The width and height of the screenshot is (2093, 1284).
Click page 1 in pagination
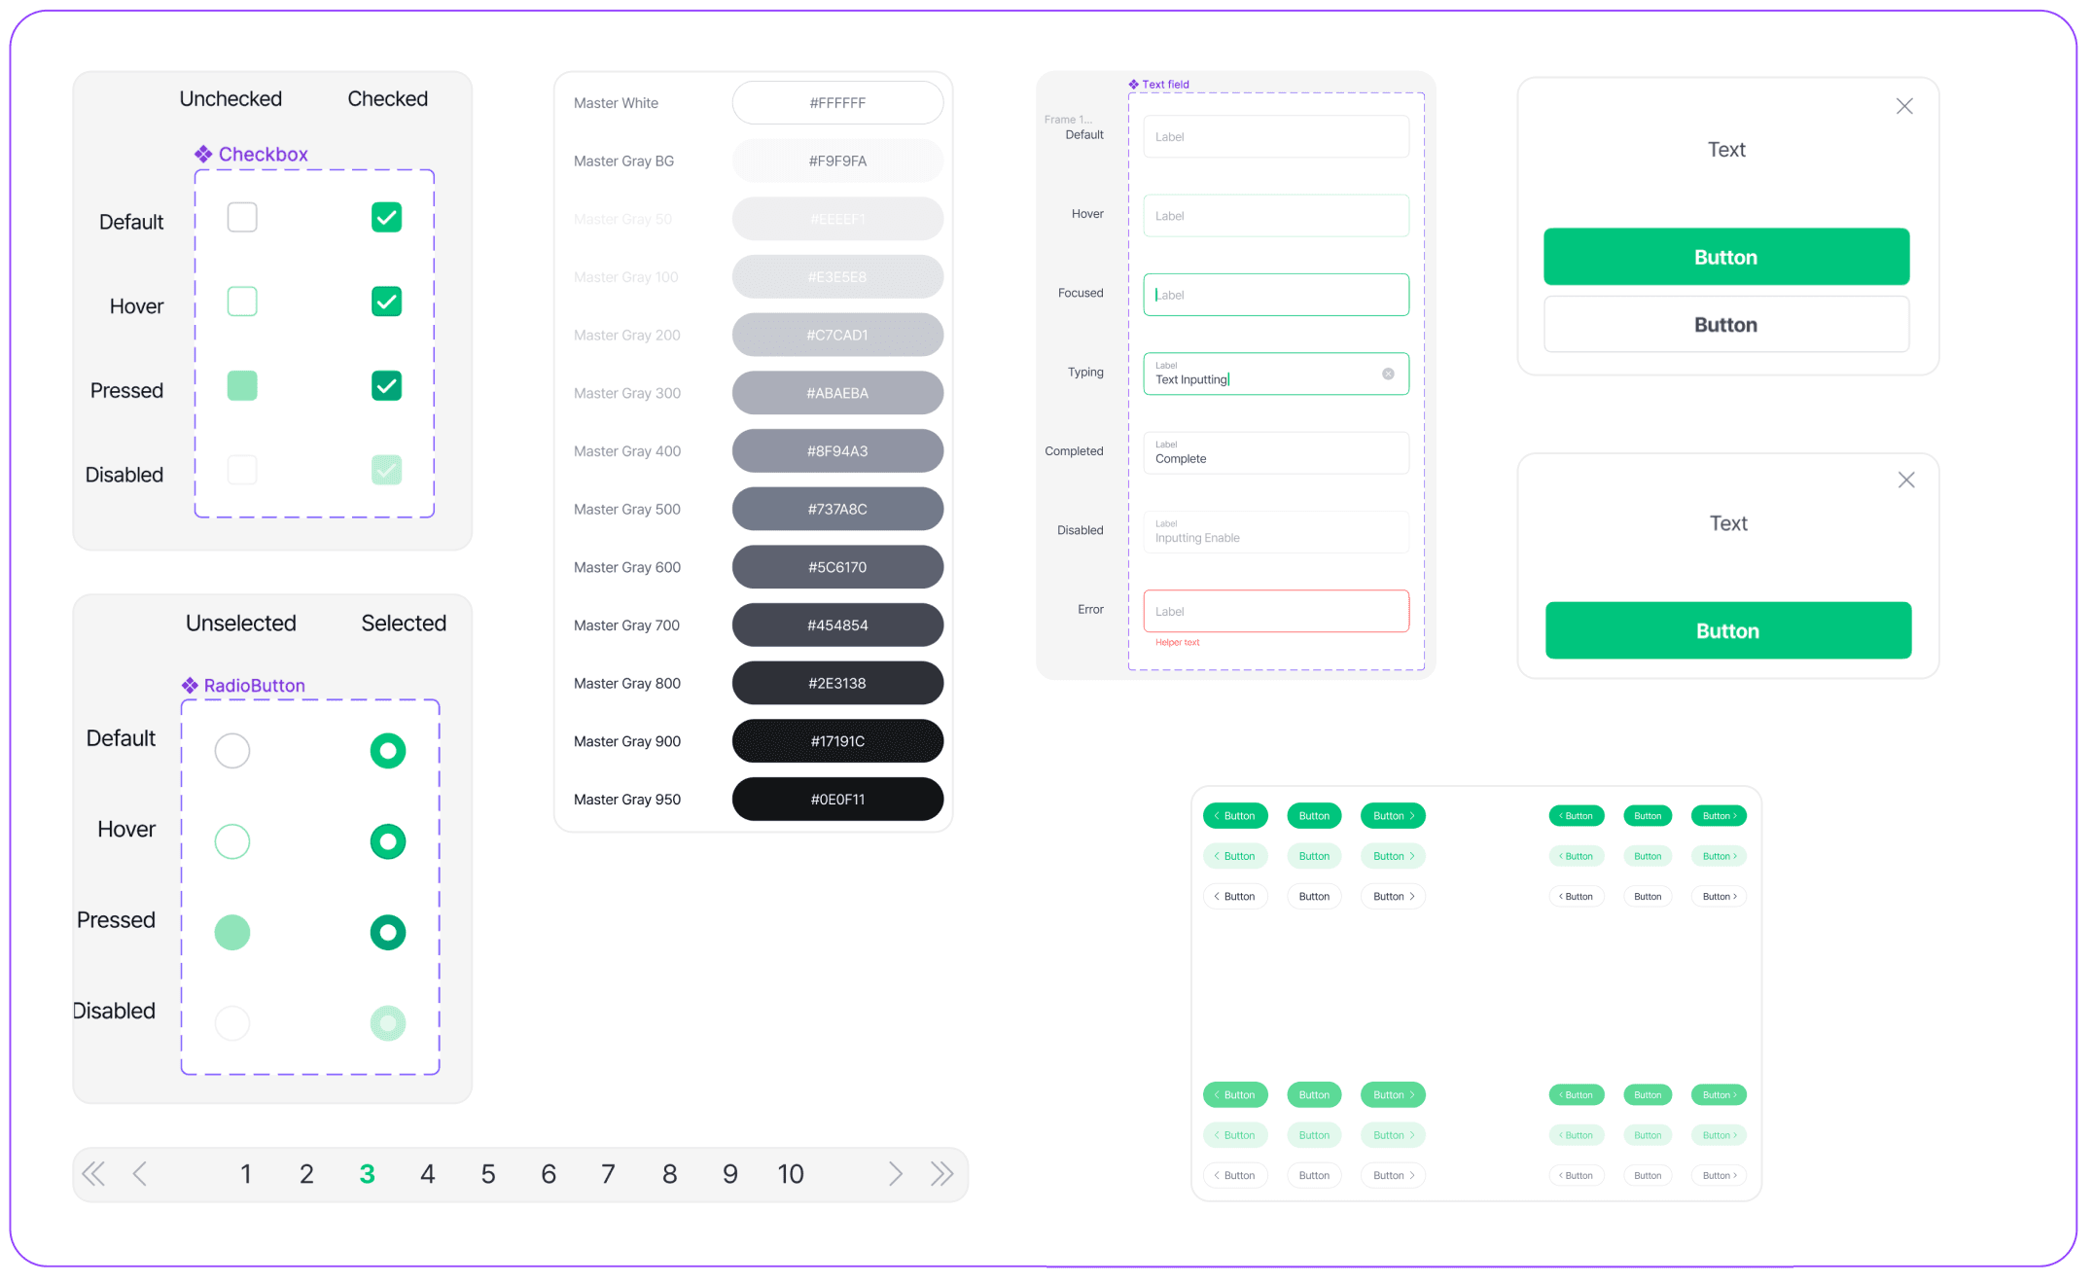tap(245, 1173)
